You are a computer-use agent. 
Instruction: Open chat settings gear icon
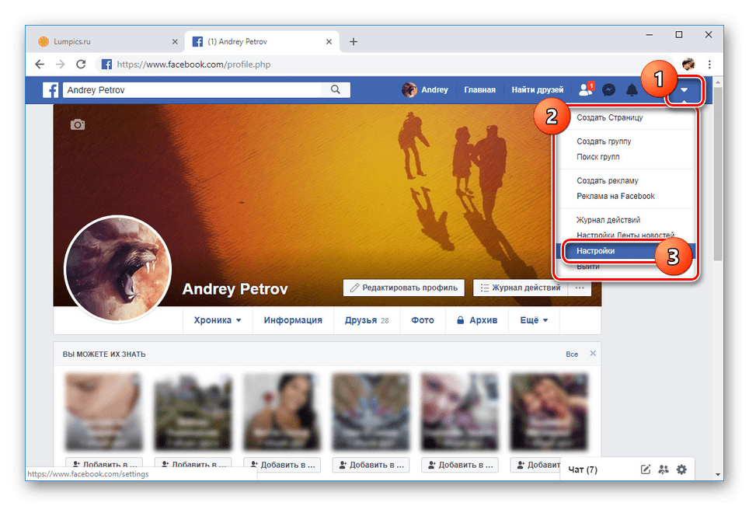tap(681, 469)
